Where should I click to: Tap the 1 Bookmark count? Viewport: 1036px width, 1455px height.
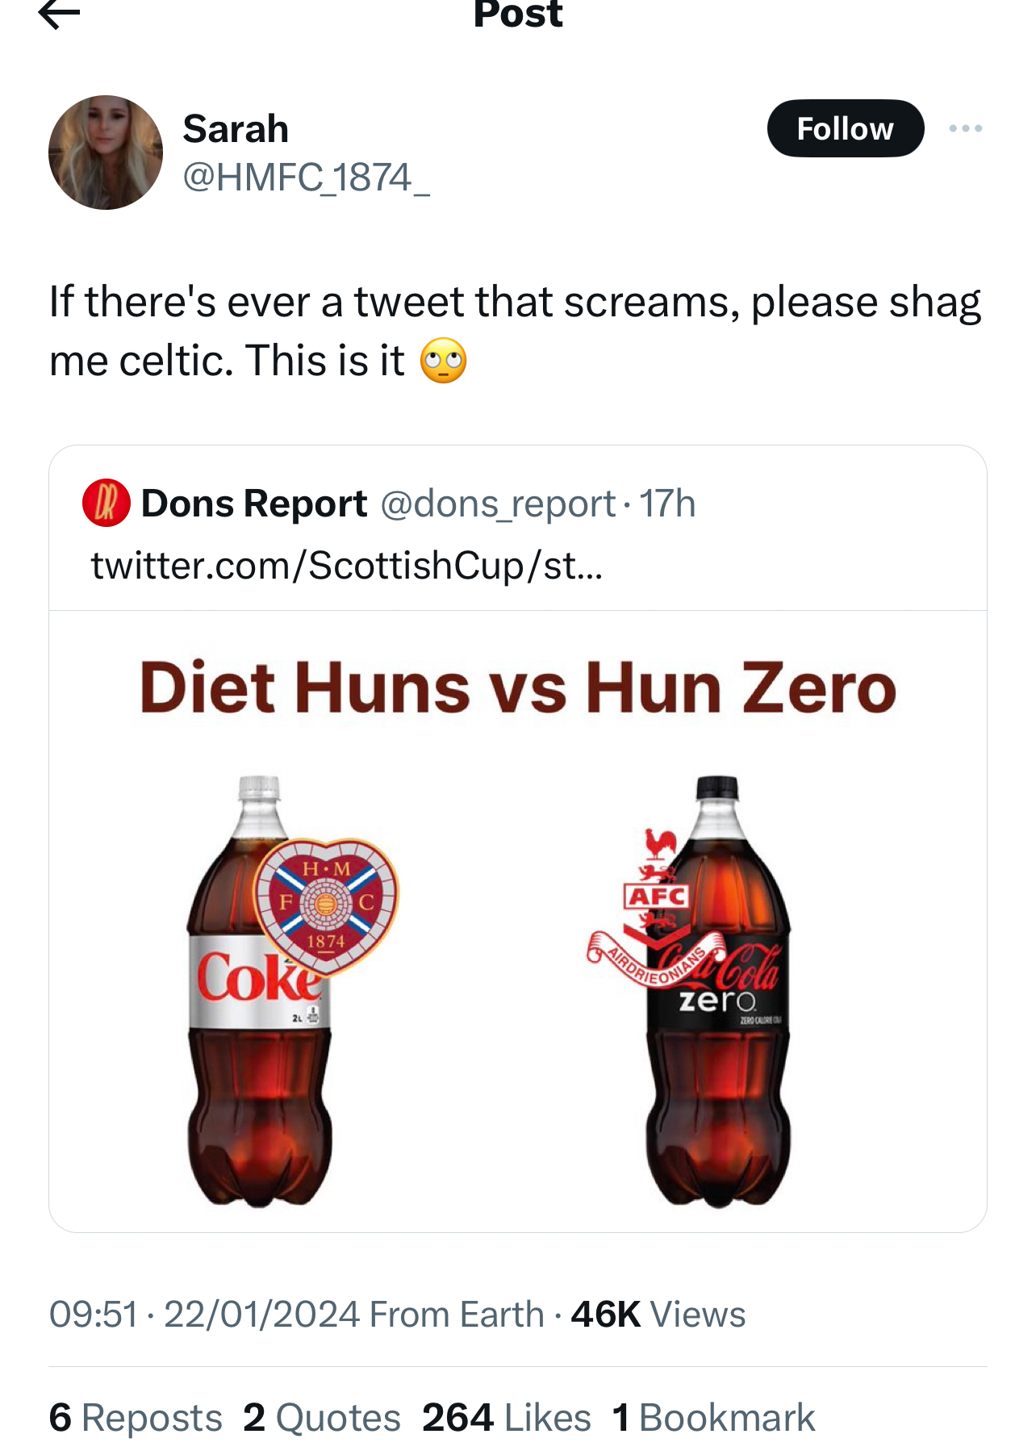(713, 1418)
